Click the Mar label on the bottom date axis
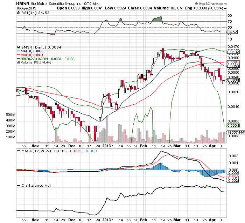The image size is (245, 223). [177, 220]
